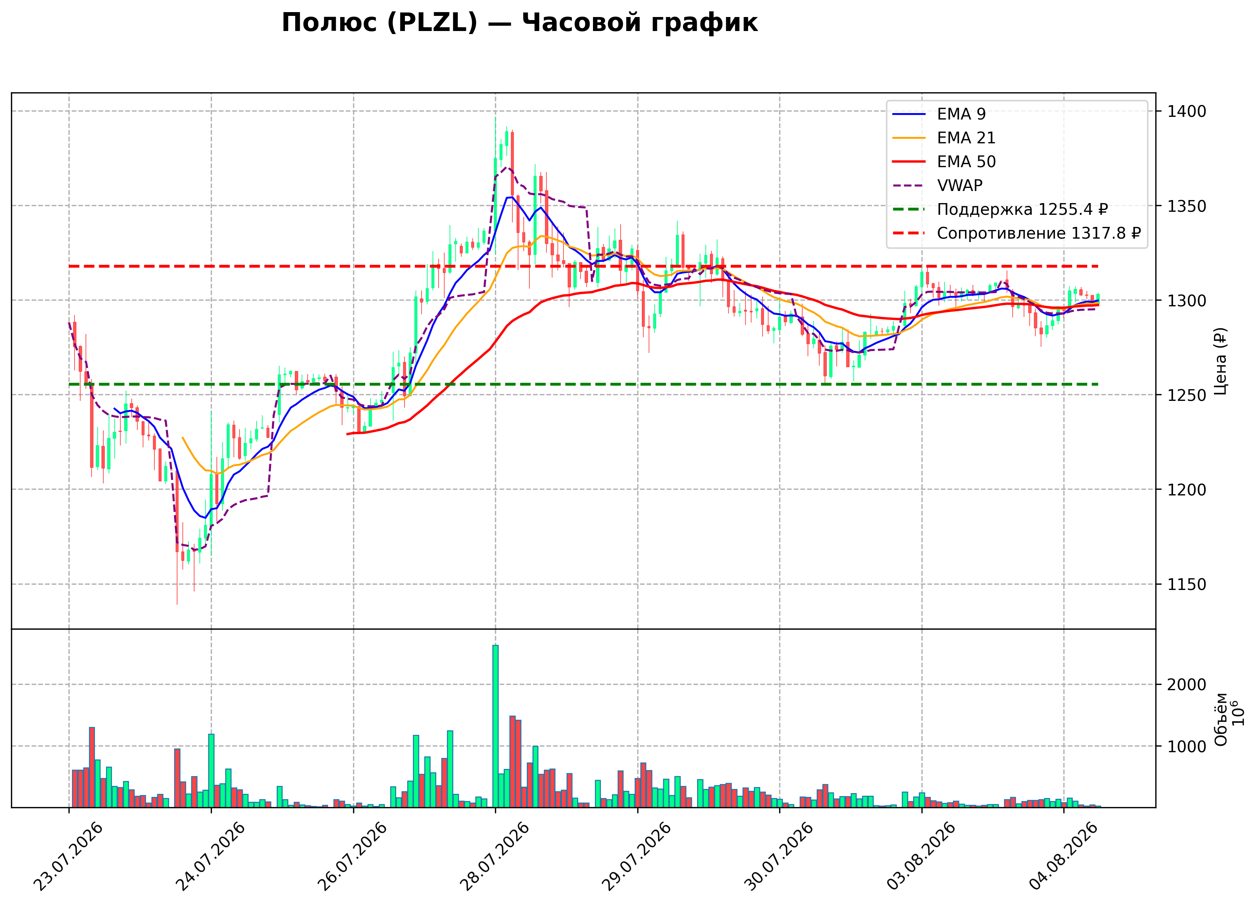Click the orange EMA 21 line sample in legend

[909, 138]
